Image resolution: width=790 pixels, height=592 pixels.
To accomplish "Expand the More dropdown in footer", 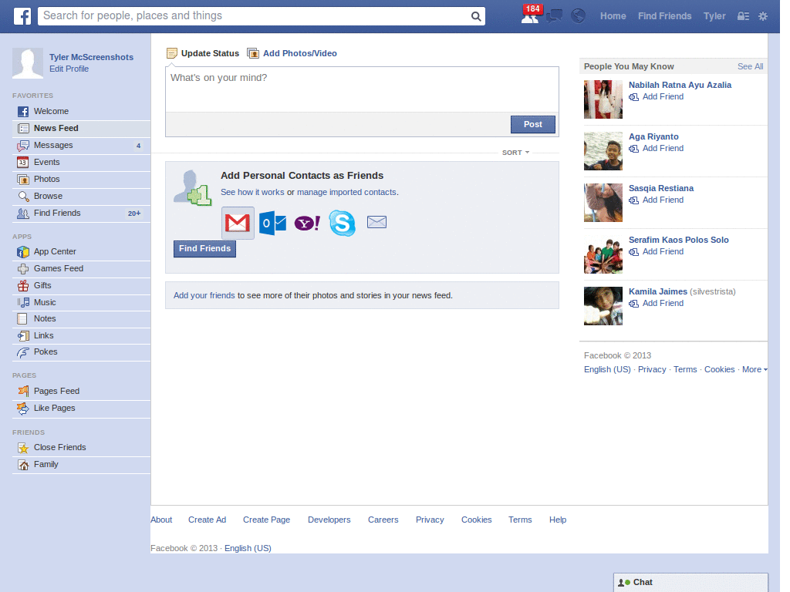I will (755, 369).
